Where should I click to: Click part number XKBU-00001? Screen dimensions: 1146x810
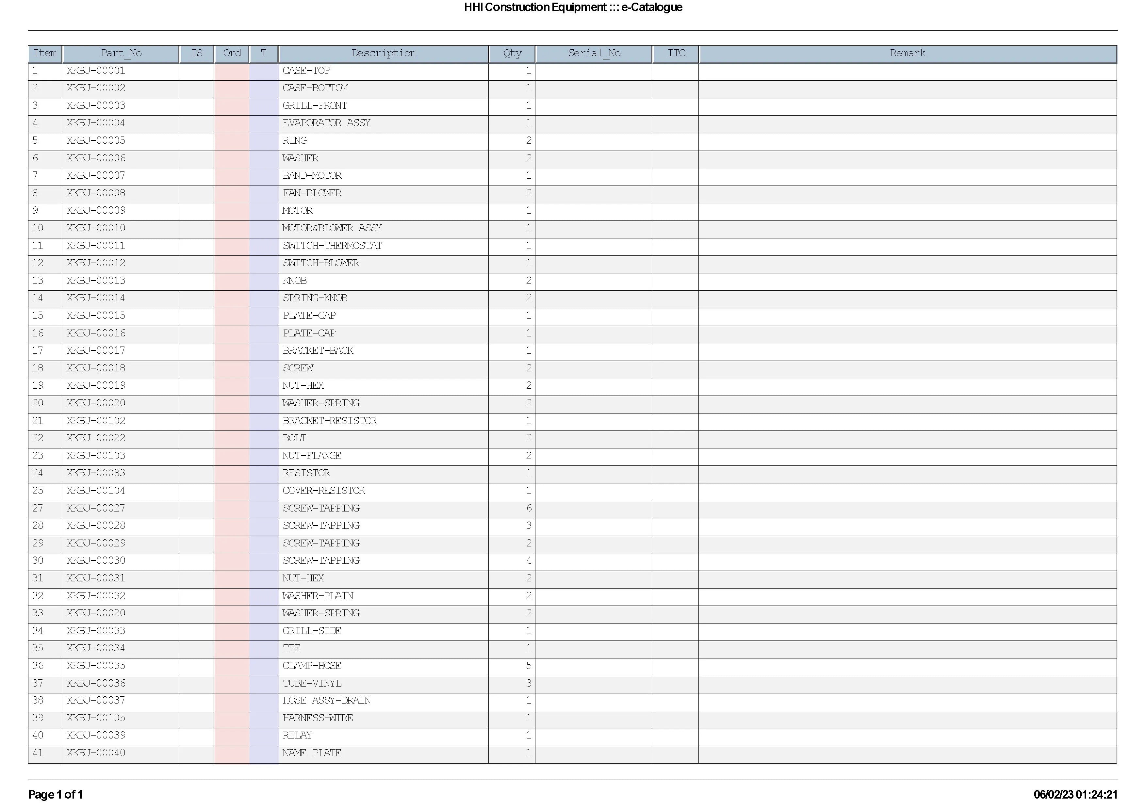96,71
